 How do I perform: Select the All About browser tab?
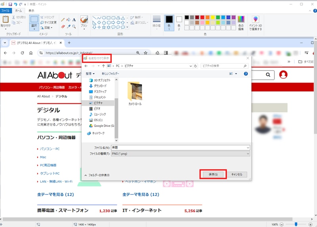(36, 43)
